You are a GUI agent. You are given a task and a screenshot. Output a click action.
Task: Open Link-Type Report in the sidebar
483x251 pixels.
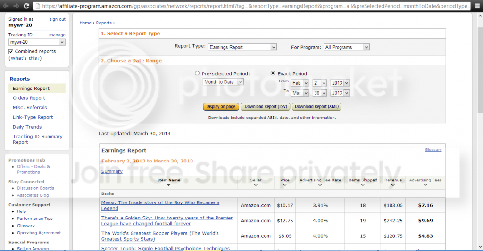pyautogui.click(x=33, y=117)
